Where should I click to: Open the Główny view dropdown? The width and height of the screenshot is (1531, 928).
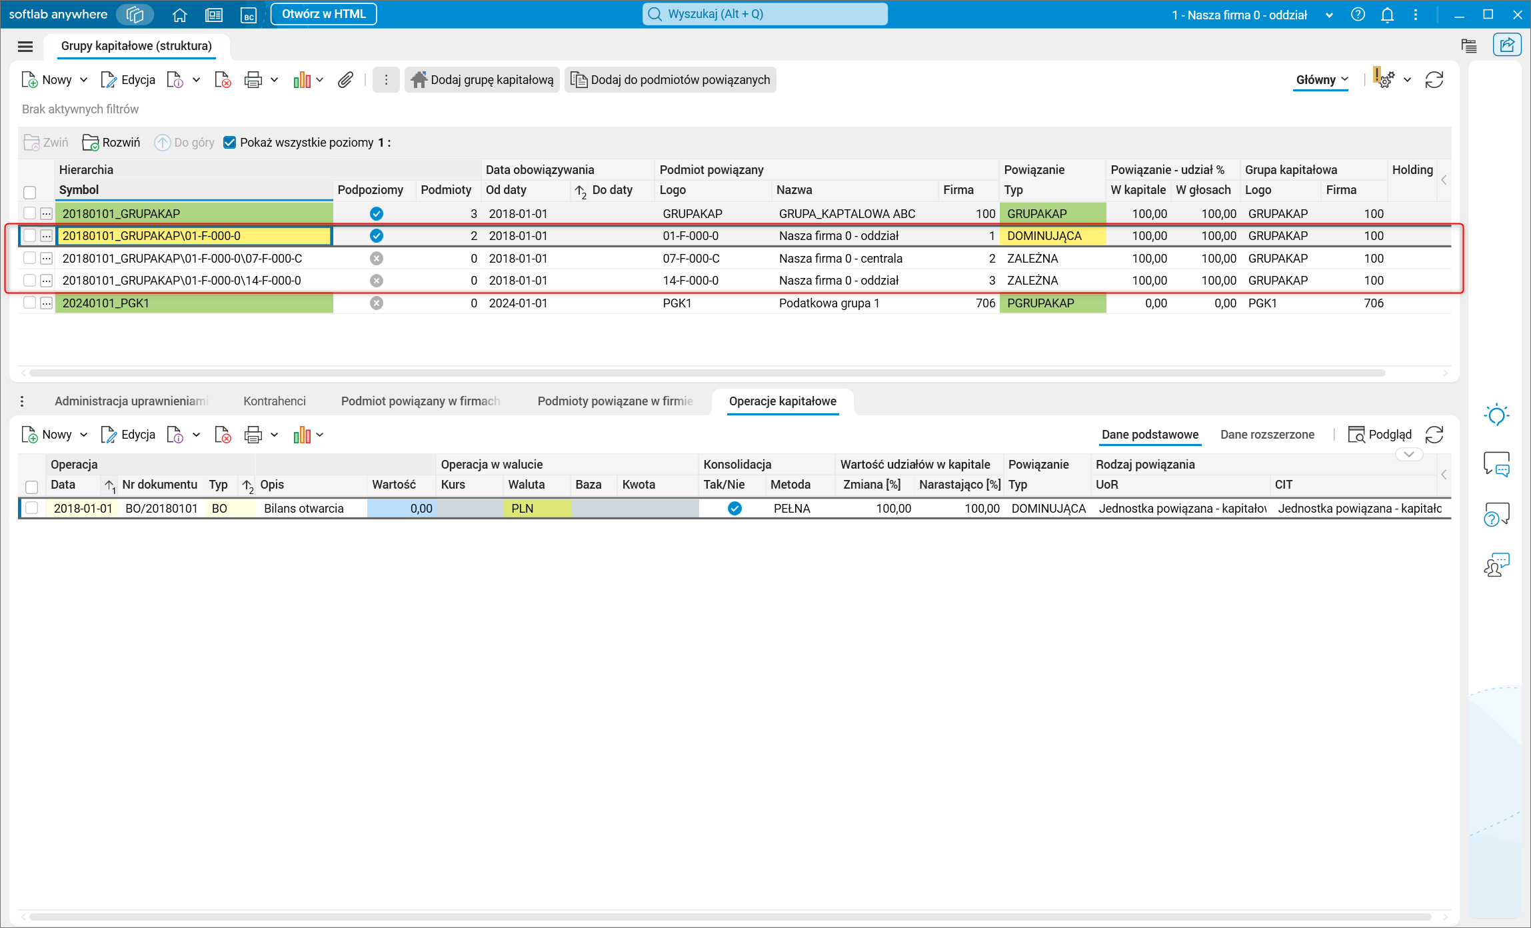1321,80
